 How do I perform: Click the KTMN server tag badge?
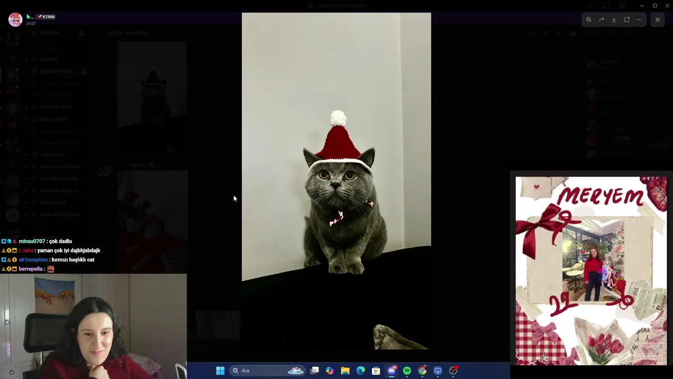[x=46, y=17]
